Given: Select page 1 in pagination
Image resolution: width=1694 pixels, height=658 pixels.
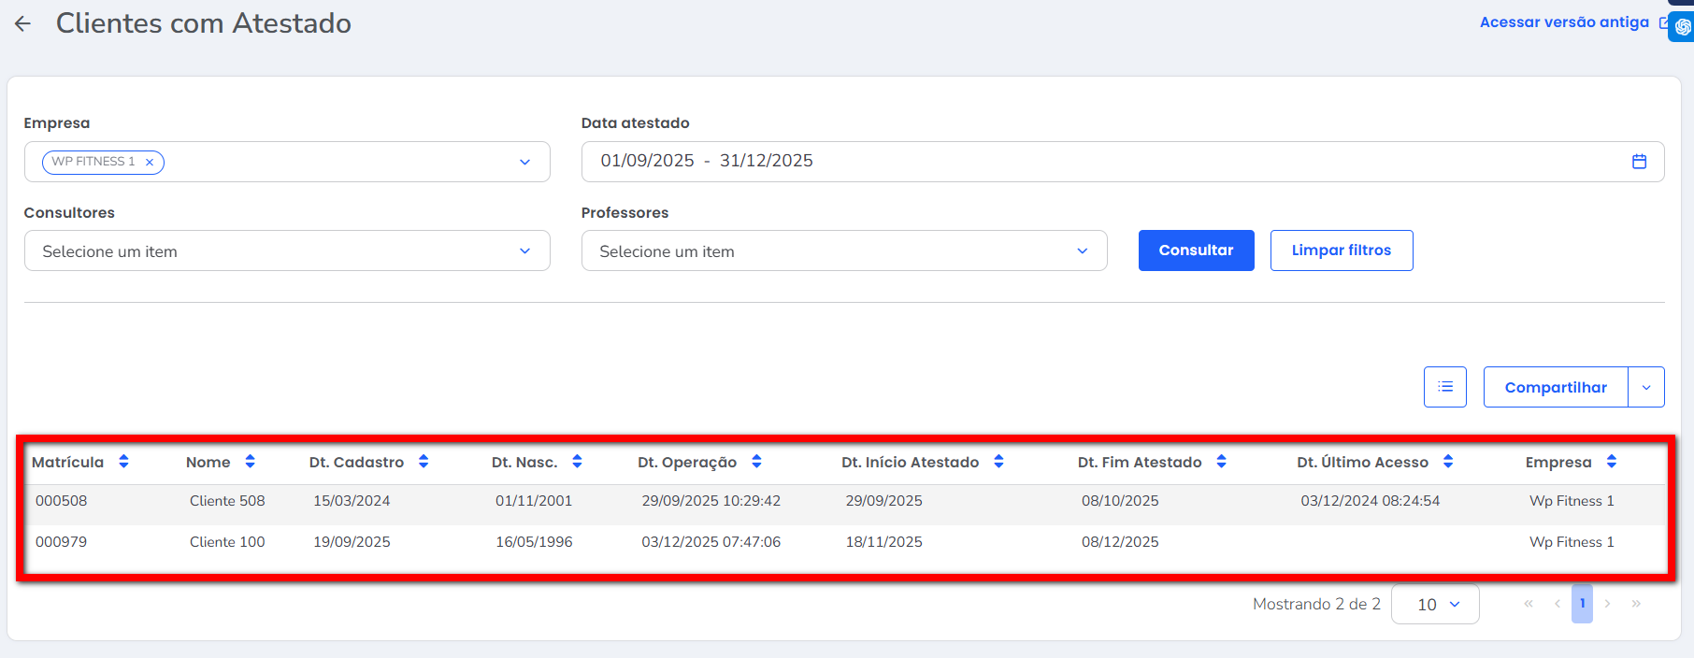Looking at the screenshot, I should (1582, 604).
